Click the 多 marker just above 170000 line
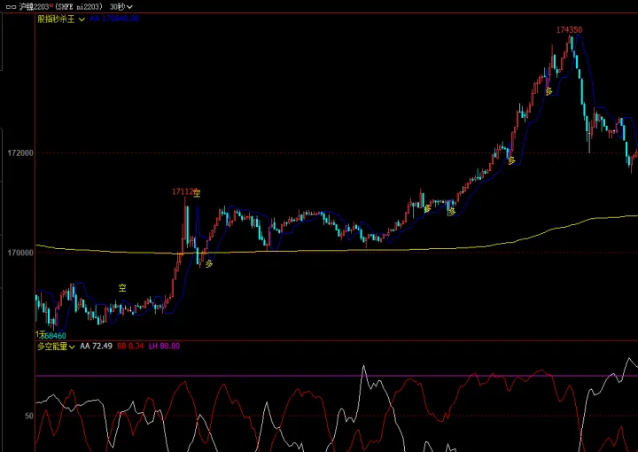The image size is (638, 452). coord(209,263)
